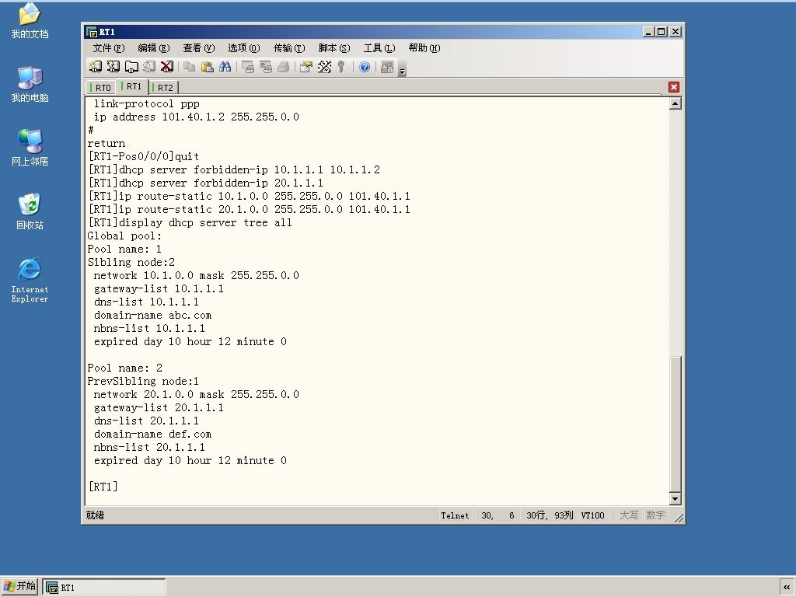
Task: Click the last grayed toolbar icon
Action: click(x=387, y=67)
